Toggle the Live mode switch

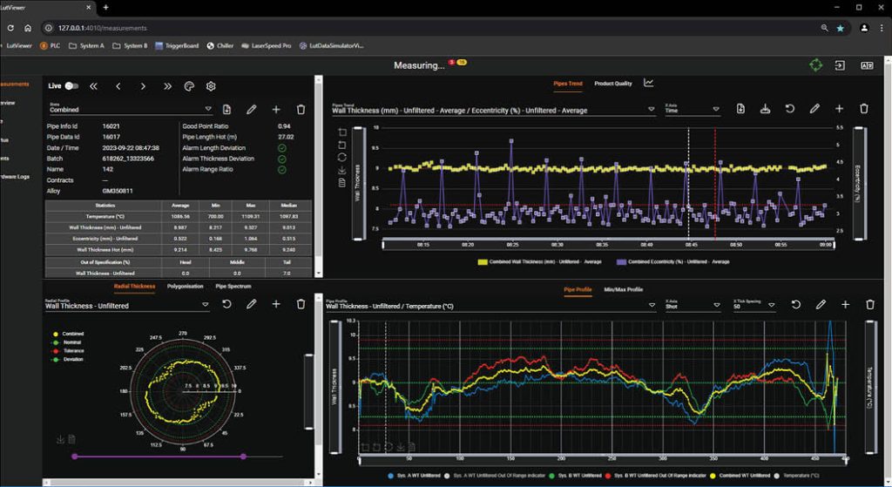71,86
